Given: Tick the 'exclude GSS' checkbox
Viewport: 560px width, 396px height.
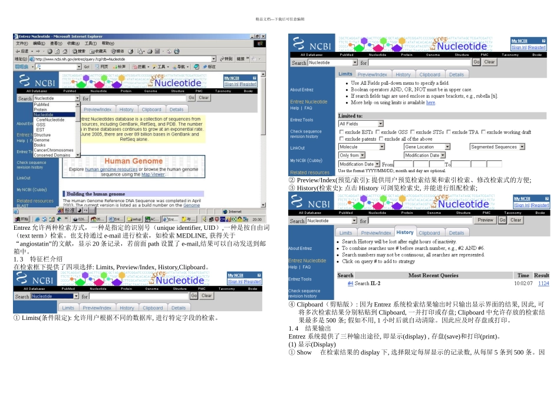Looking at the screenshot, I should tap(377, 132).
